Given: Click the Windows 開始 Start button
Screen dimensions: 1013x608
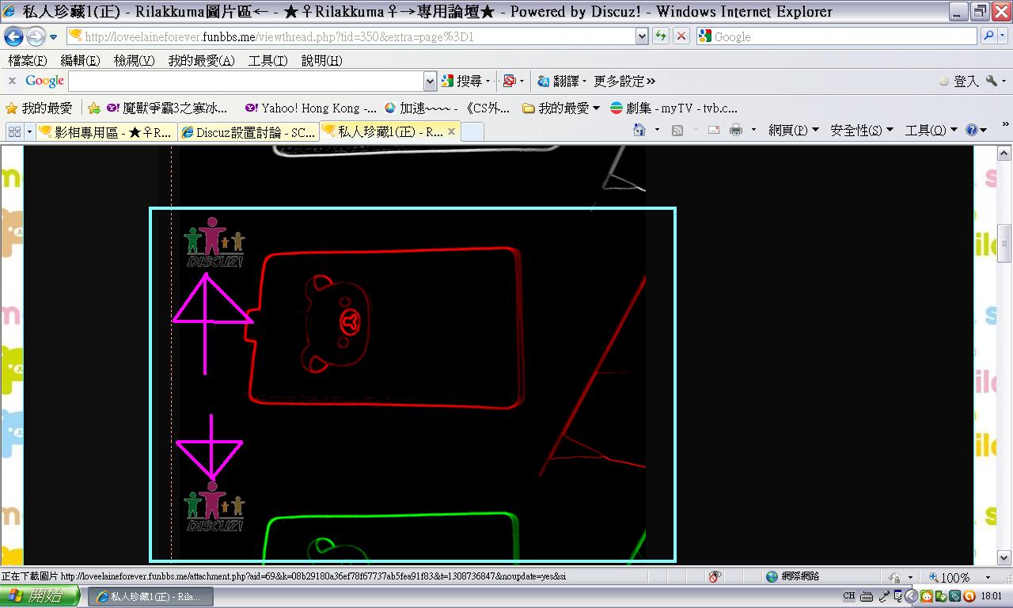Looking at the screenshot, I should coord(40,596).
